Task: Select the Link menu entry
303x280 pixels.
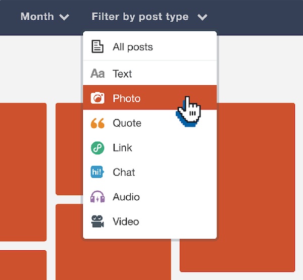Action: (x=150, y=148)
